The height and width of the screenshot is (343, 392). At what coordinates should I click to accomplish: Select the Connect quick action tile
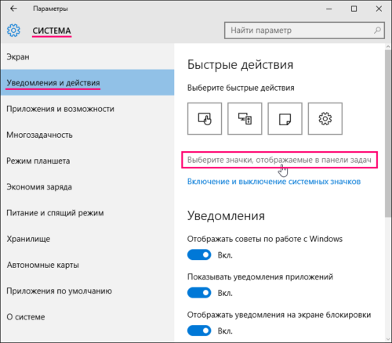tap(245, 119)
